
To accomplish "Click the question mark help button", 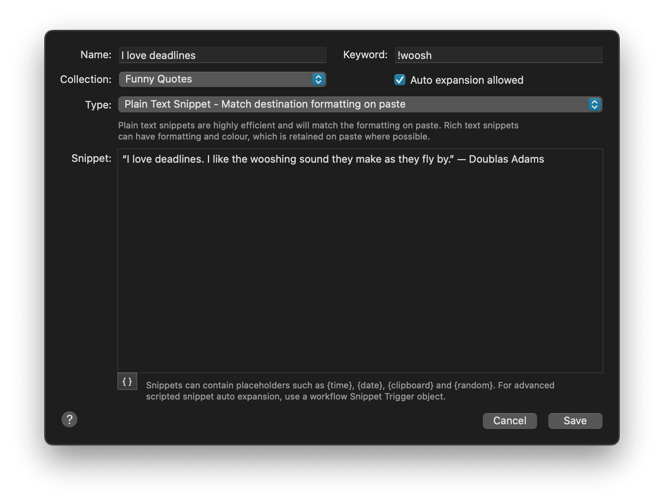I will pyautogui.click(x=69, y=419).
